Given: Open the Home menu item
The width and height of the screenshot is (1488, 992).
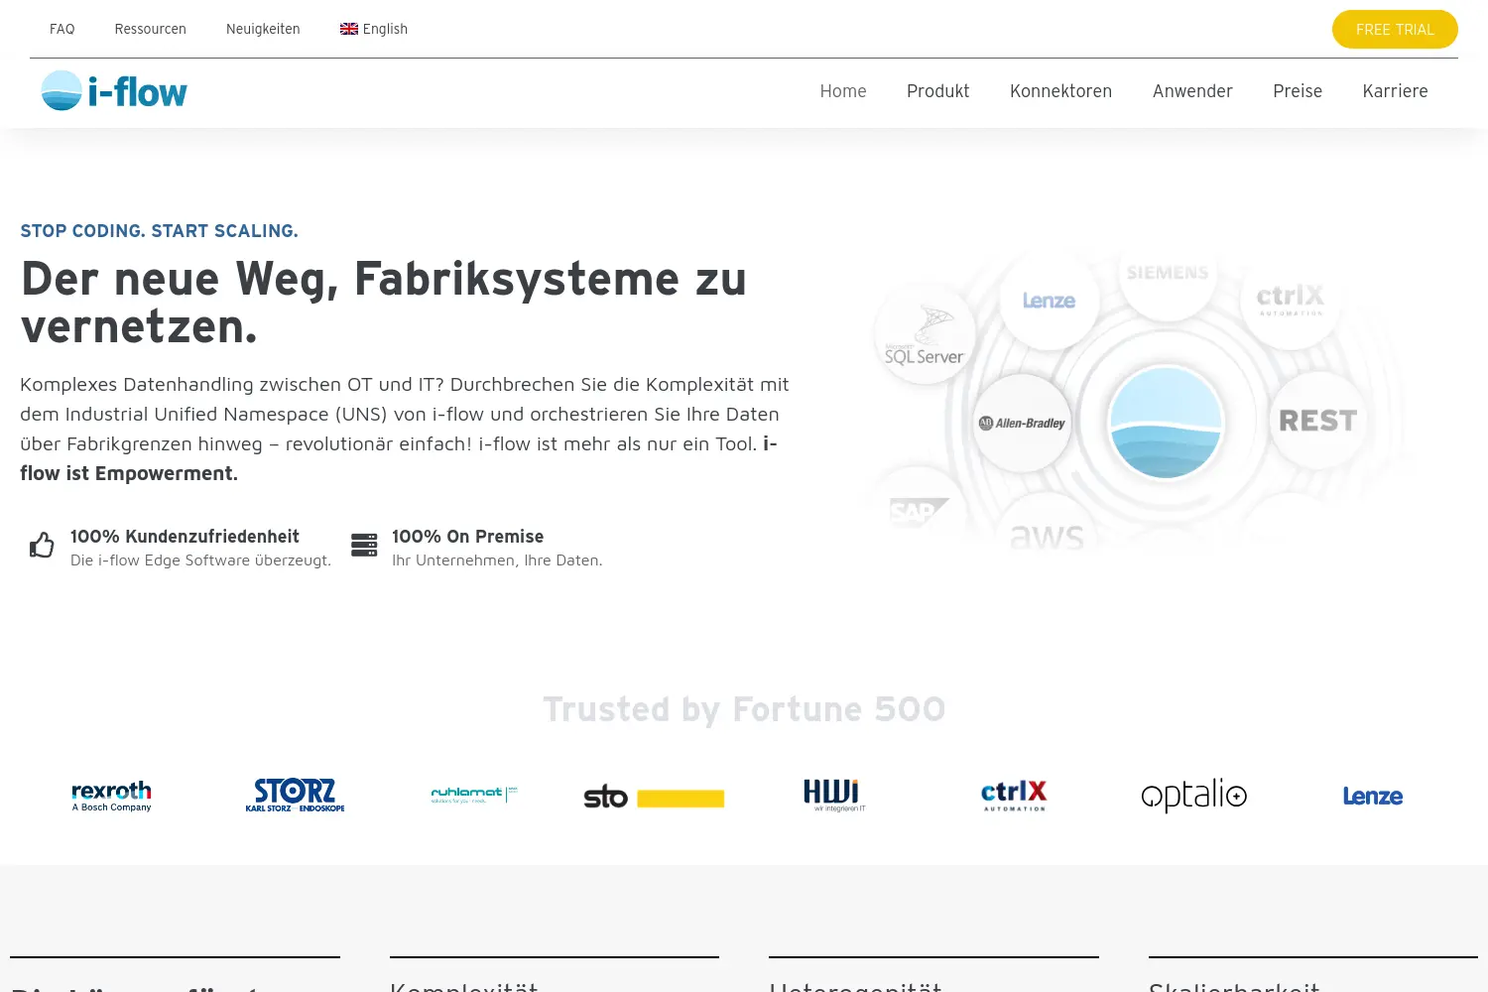Looking at the screenshot, I should click(x=843, y=91).
